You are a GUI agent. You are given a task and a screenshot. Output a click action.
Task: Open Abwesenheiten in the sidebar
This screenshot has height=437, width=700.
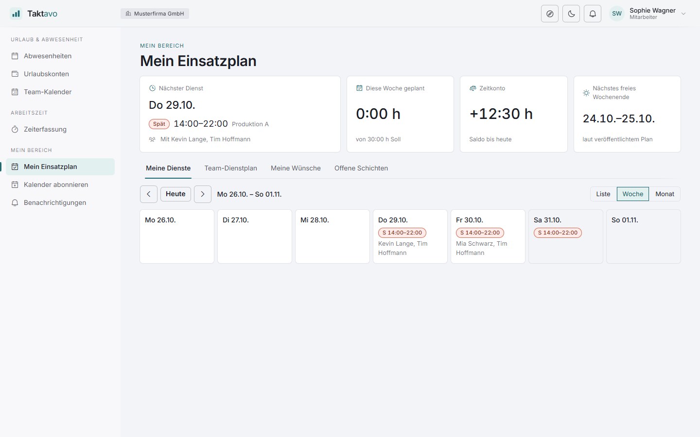point(60,56)
